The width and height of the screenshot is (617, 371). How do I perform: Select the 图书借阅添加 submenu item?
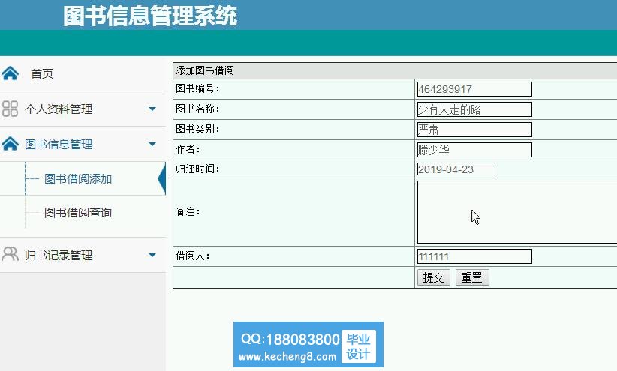coord(78,179)
